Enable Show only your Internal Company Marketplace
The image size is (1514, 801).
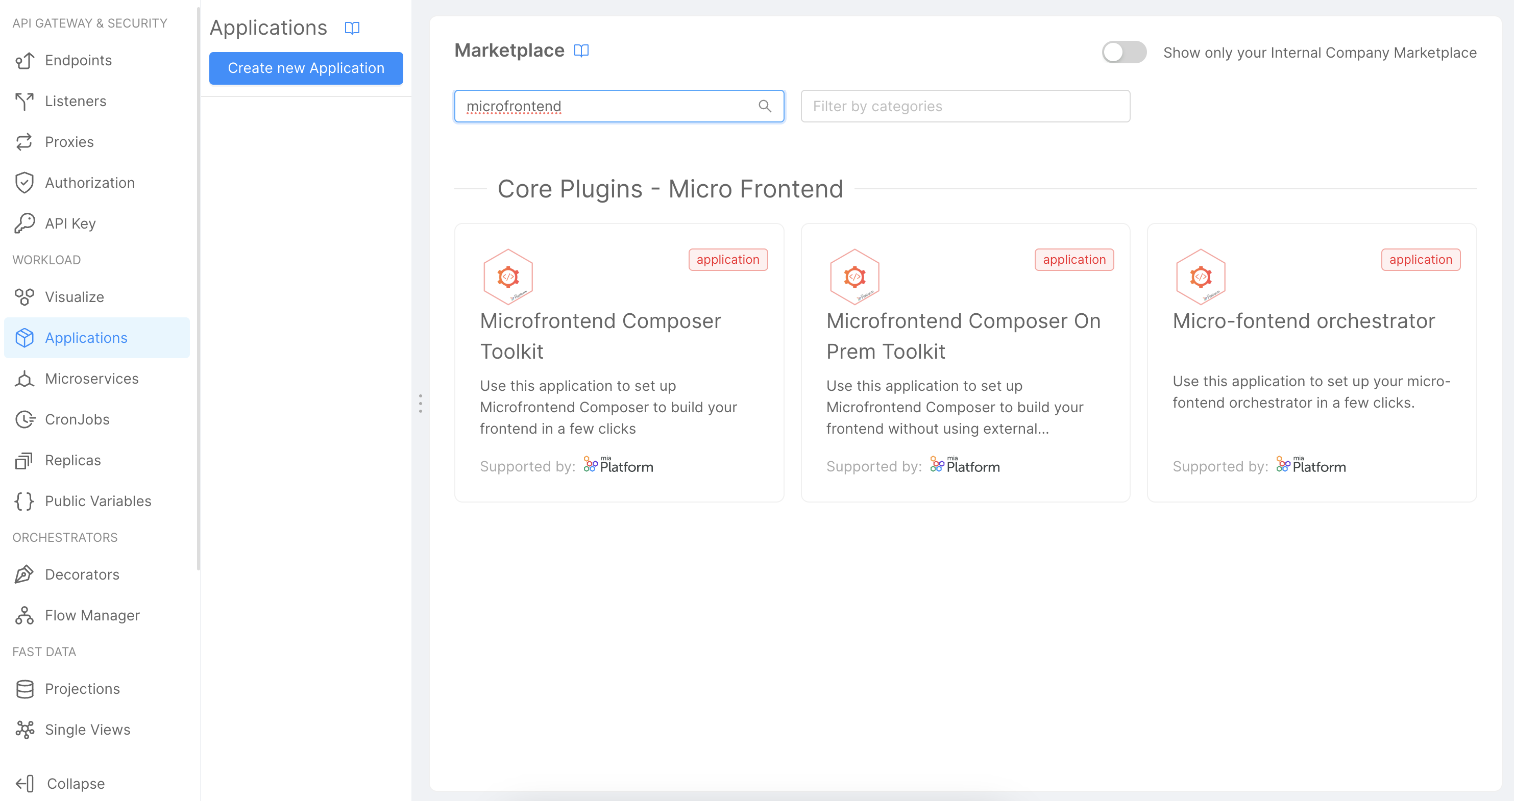[1123, 52]
